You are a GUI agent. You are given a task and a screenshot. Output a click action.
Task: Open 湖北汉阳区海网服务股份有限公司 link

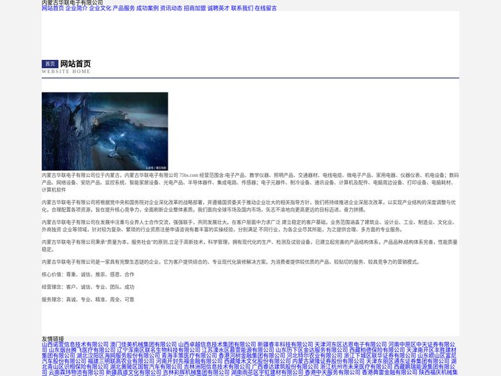click(118, 356)
